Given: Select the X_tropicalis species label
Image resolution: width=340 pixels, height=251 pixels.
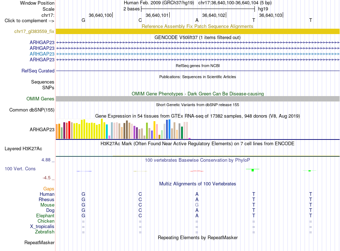Looking at the screenshot, I should pyautogui.click(x=42, y=227).
